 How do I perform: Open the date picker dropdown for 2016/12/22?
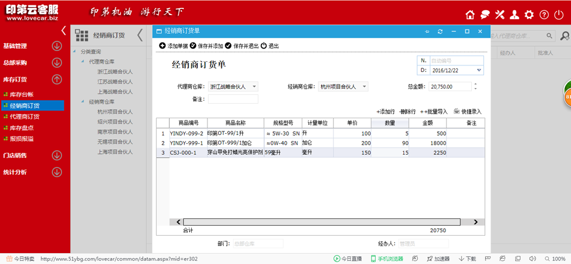(479, 71)
